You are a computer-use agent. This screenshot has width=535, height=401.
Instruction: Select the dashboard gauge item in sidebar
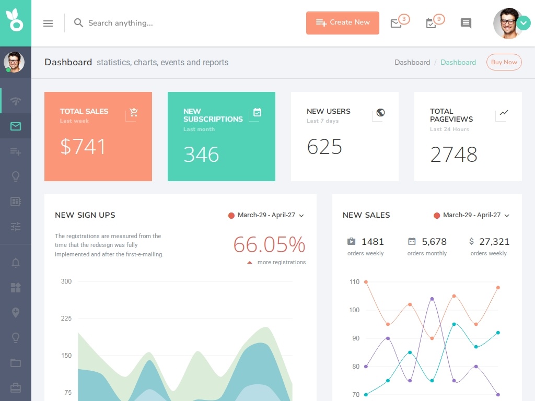(16, 101)
